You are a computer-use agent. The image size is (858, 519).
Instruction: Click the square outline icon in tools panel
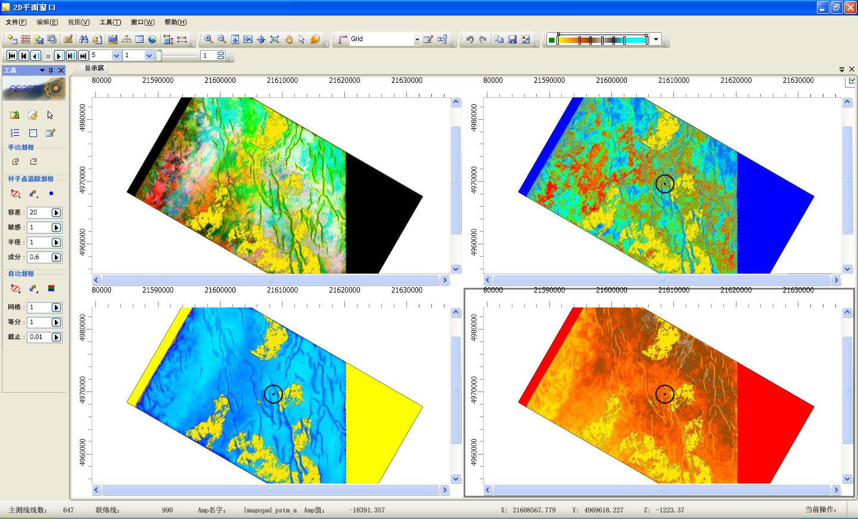point(33,133)
